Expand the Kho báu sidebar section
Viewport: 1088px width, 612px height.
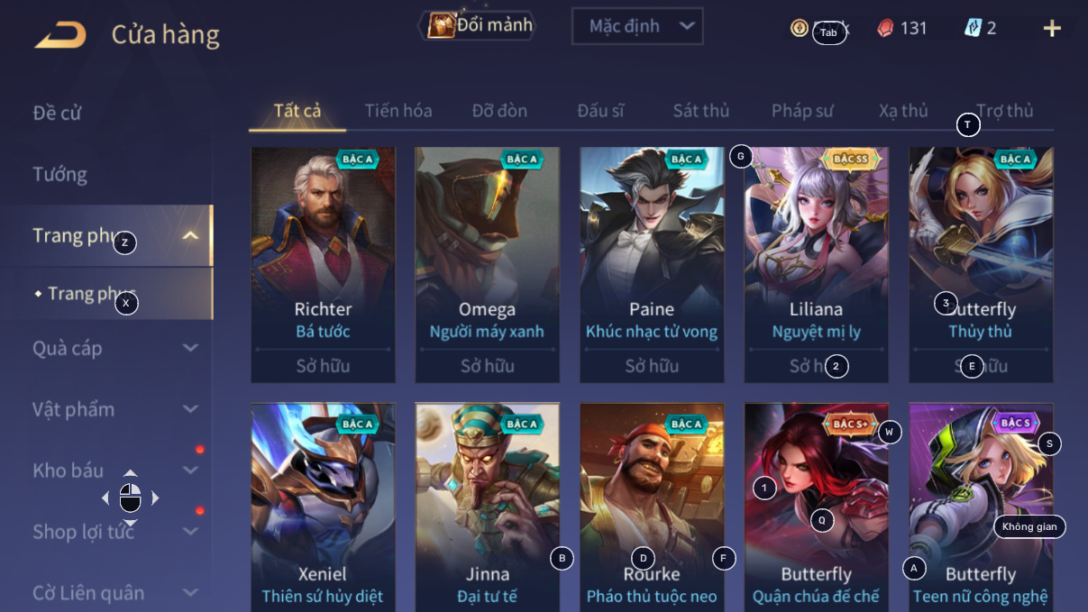click(x=190, y=470)
